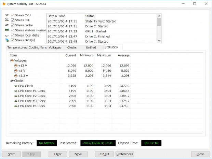212x159 pixels.
Task: Select the 'Stability Test: Started' log entry
Action: (101, 21)
